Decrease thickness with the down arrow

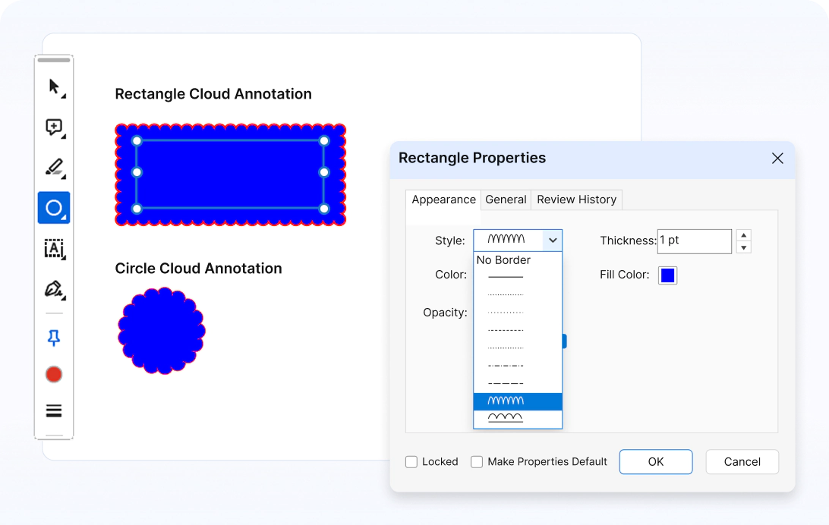coord(744,248)
